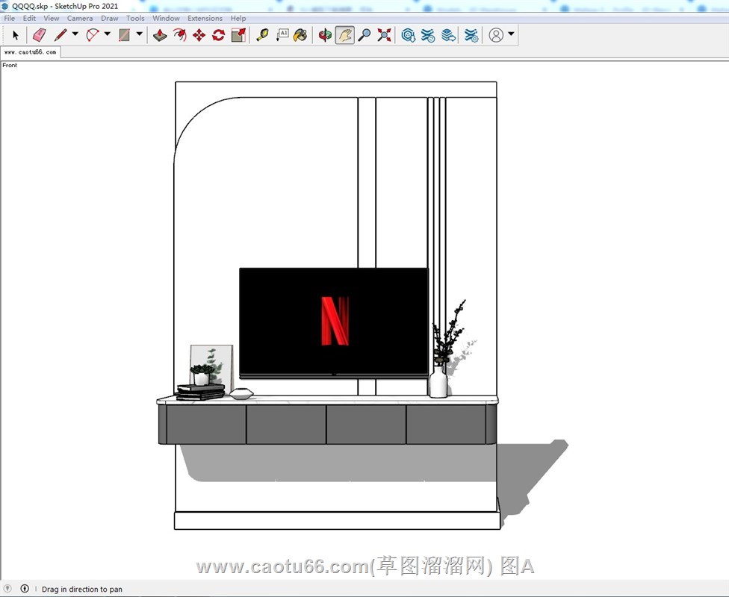Click the Netflix TV screen in model
Viewport: 729px width, 597px height.
coord(334,322)
